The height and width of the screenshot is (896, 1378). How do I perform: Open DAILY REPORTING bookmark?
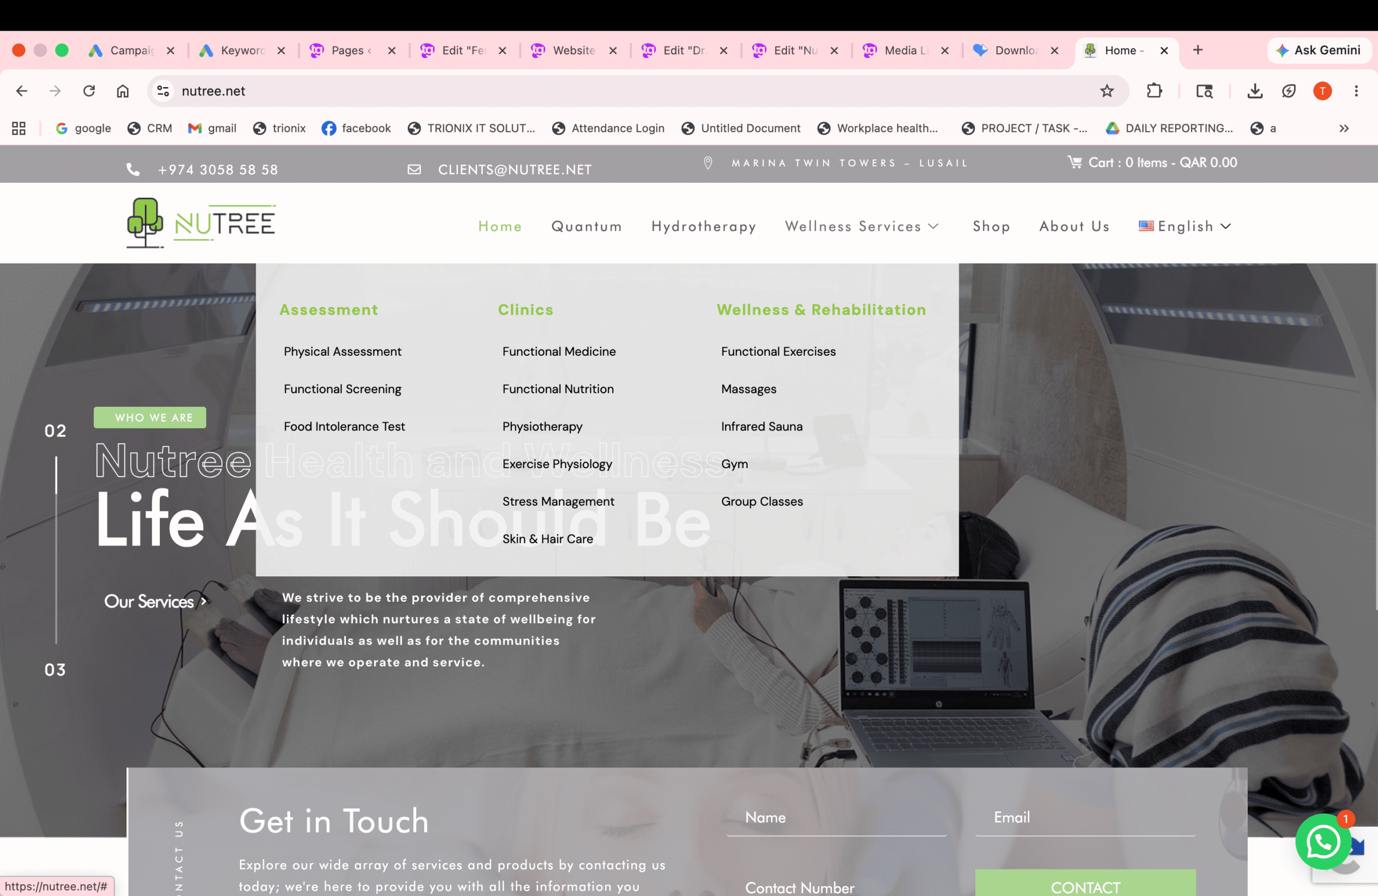(x=1169, y=129)
